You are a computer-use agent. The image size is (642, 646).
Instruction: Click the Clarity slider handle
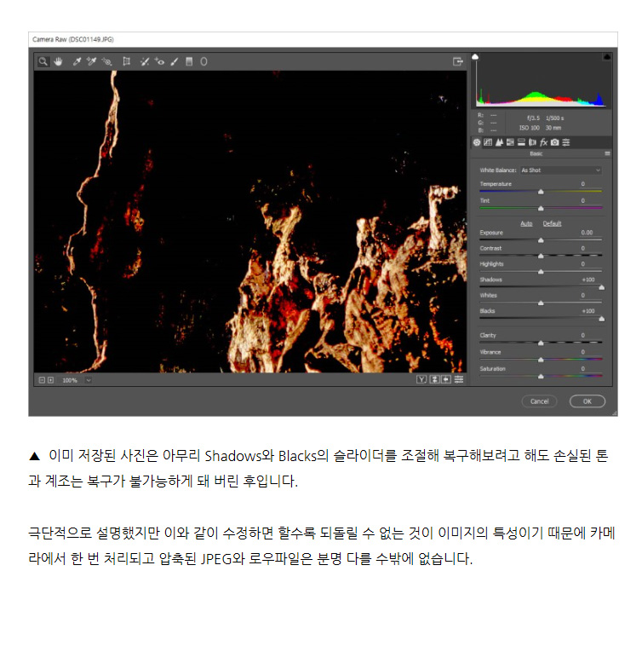[541, 343]
